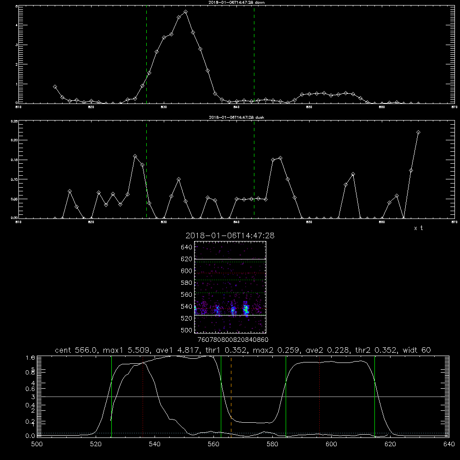Click the "x t" label below dusk plot
This screenshot has width=460, height=460.
418,228
